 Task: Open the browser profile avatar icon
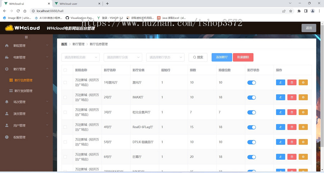coord(312,11)
